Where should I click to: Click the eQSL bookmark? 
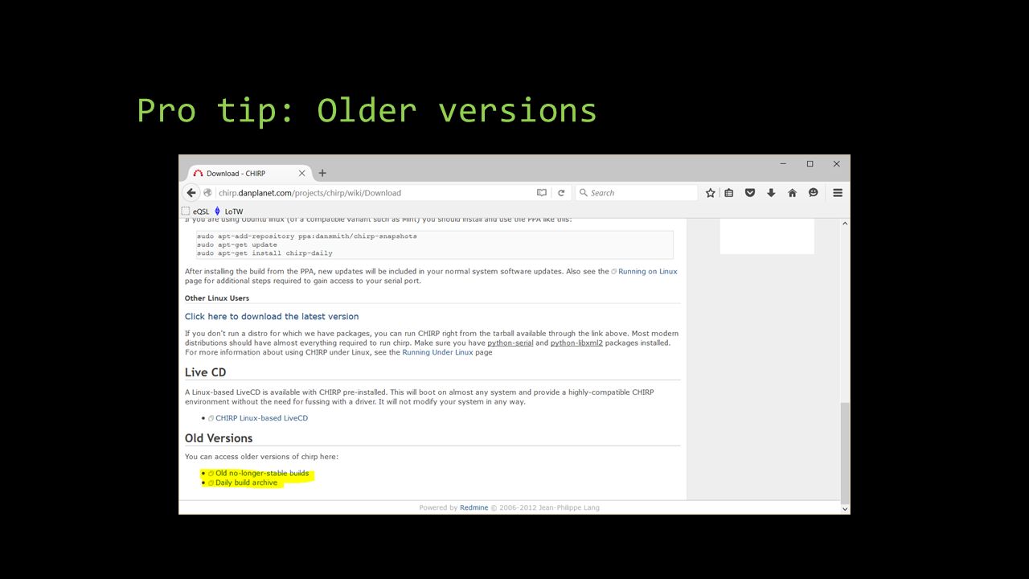(195, 211)
